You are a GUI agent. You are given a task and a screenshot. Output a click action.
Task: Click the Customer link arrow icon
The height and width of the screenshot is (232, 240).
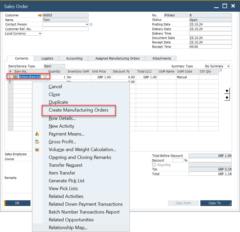40,15
